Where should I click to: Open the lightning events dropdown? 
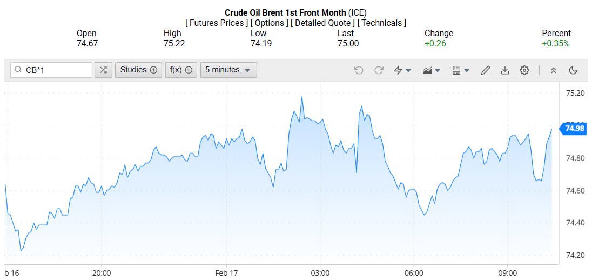pyautogui.click(x=402, y=70)
